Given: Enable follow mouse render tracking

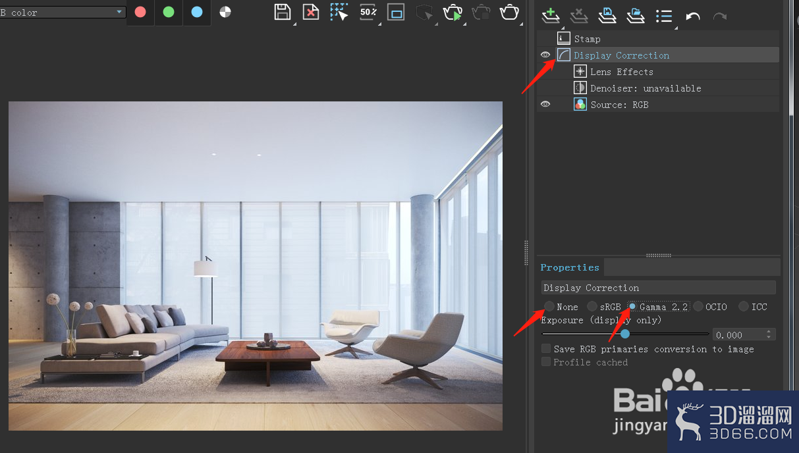Looking at the screenshot, I should pyautogui.click(x=339, y=12).
